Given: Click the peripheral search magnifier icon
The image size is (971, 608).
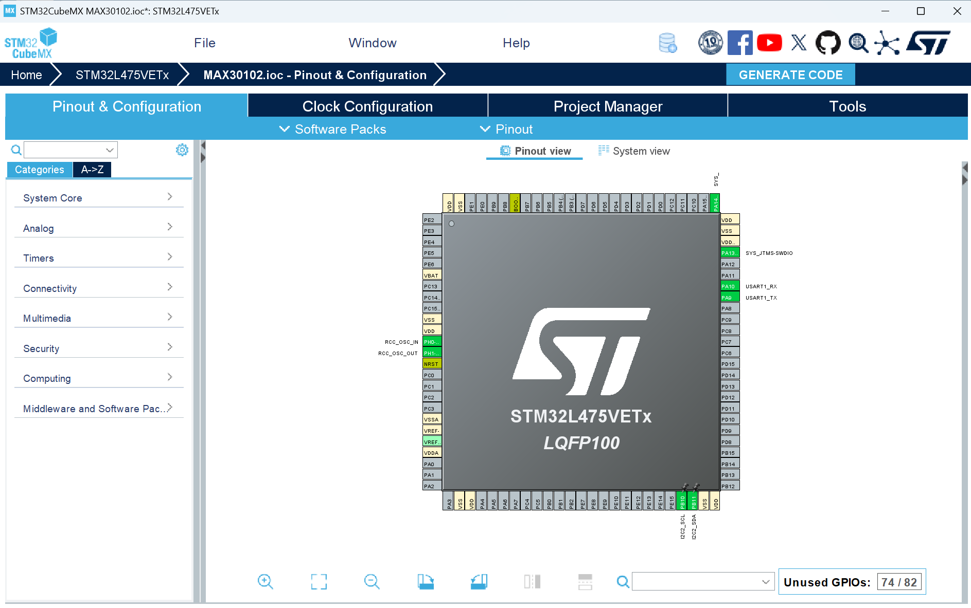Looking at the screenshot, I should coord(16,150).
